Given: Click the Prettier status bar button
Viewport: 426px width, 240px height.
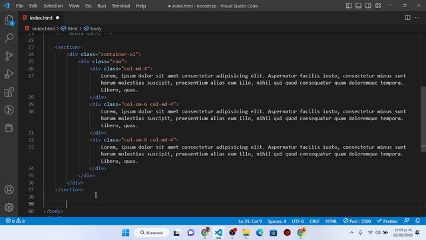Looking at the screenshot, I should pyautogui.click(x=387, y=221).
